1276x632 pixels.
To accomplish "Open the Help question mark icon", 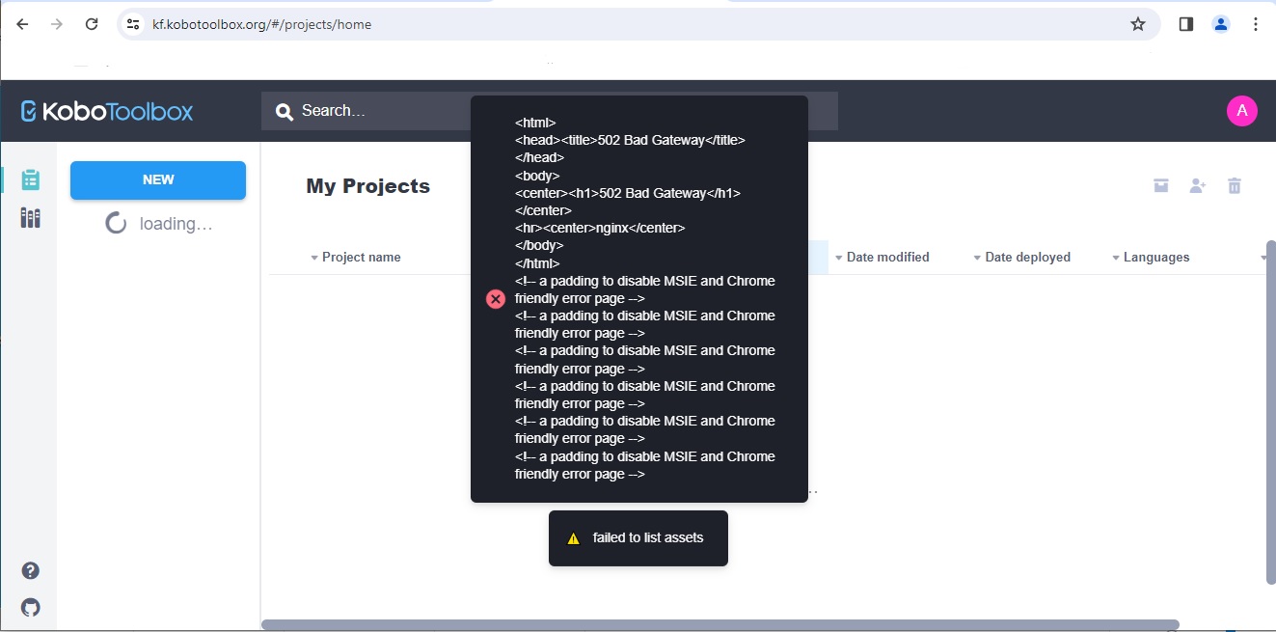I will (x=30, y=570).
